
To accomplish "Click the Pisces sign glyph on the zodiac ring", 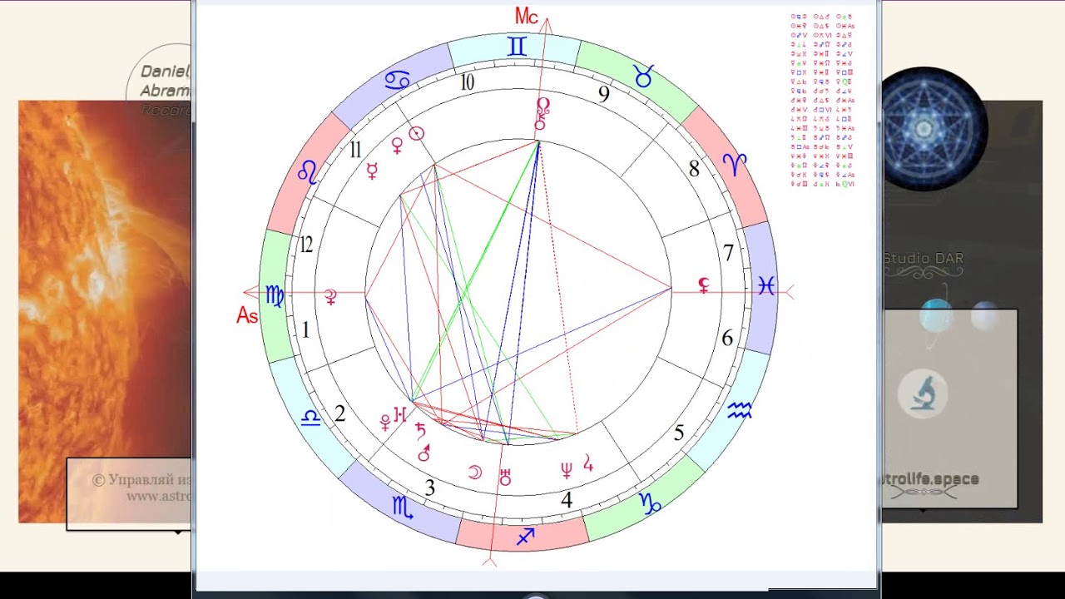I will [x=765, y=285].
